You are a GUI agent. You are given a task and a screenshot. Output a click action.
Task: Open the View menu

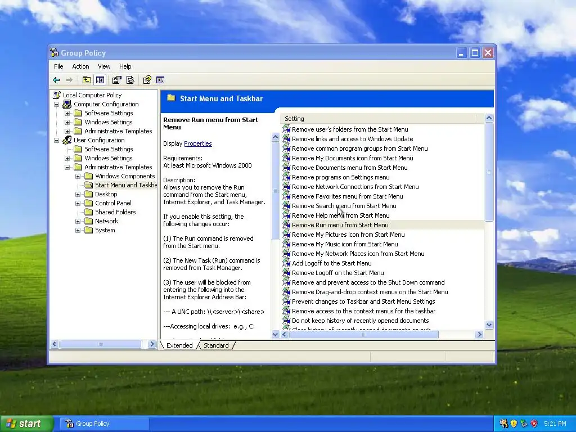[104, 66]
